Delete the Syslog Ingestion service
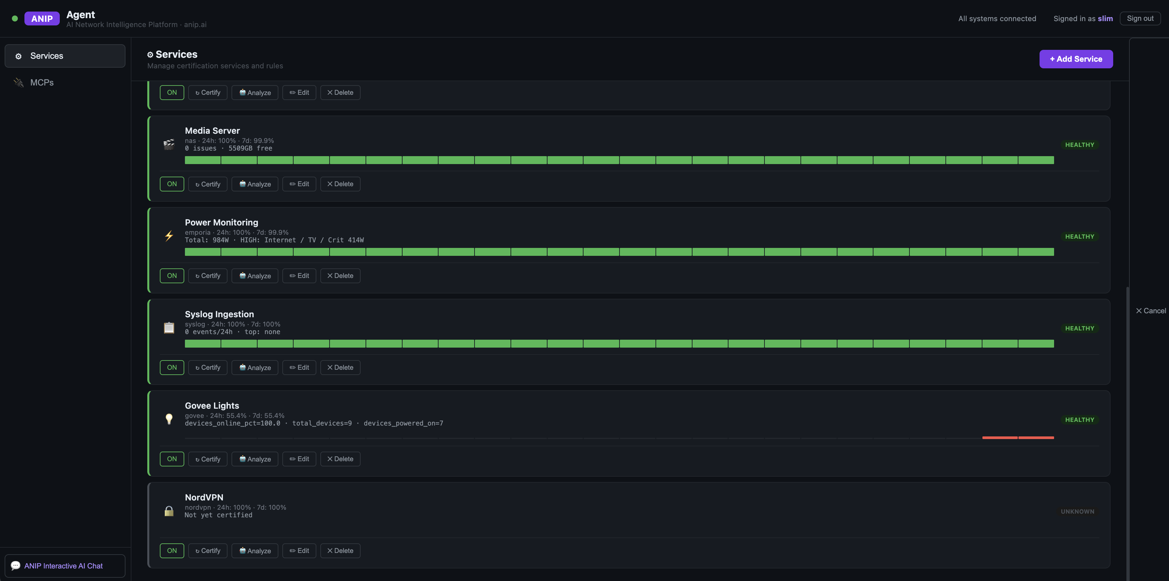The height and width of the screenshot is (581, 1169). pyautogui.click(x=340, y=367)
